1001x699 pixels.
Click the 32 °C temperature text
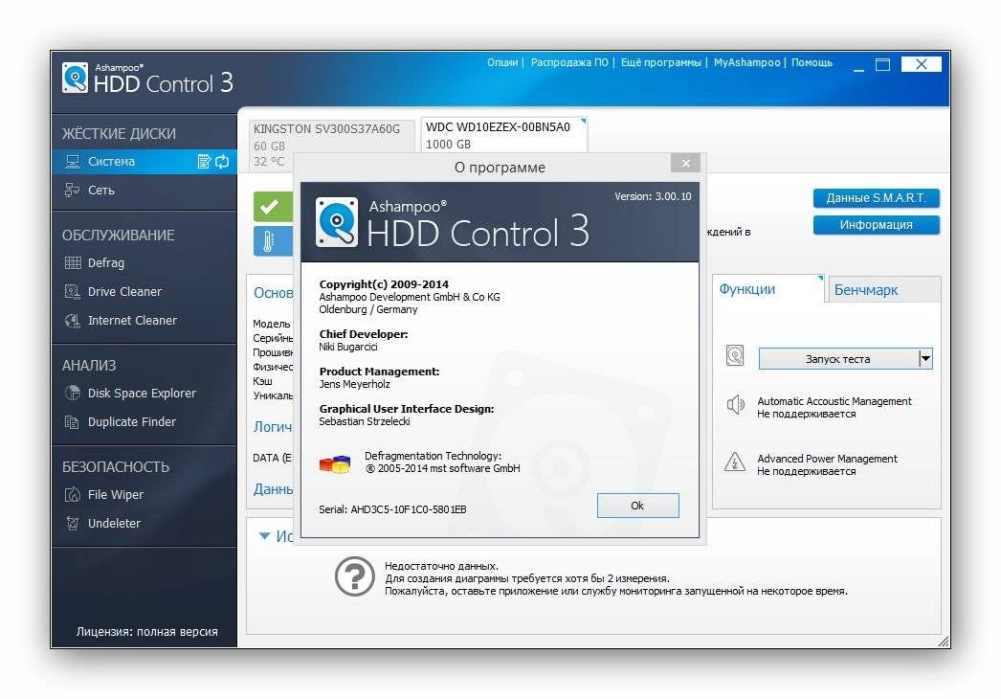coord(269,161)
